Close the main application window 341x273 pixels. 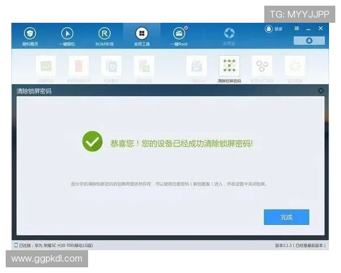click(321, 28)
